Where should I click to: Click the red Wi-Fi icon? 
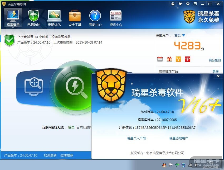[187, 59]
